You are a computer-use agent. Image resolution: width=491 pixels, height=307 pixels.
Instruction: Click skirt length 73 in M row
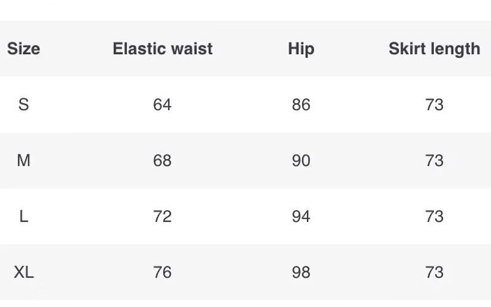coord(435,160)
